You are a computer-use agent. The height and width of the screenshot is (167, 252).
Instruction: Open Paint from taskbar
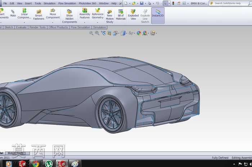click(75, 164)
